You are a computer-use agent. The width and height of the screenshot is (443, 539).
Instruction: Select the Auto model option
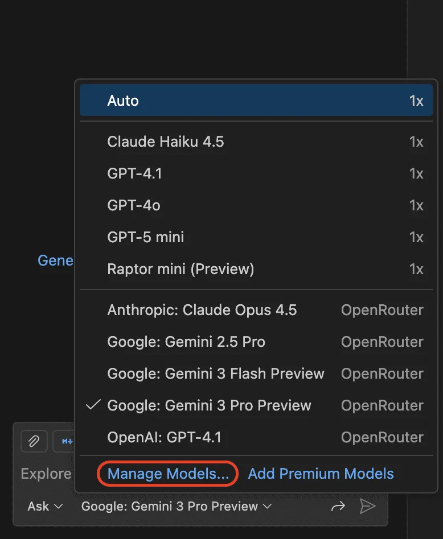pos(256,101)
